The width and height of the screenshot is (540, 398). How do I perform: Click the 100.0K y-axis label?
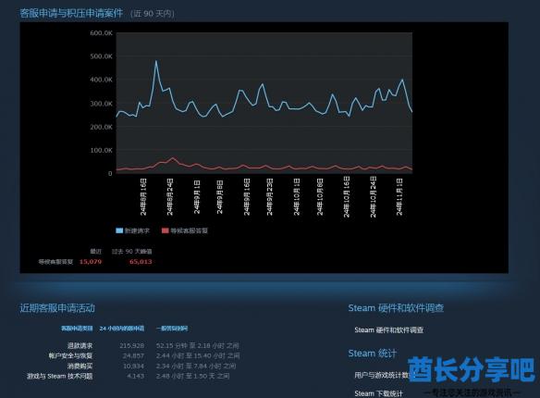(102, 150)
